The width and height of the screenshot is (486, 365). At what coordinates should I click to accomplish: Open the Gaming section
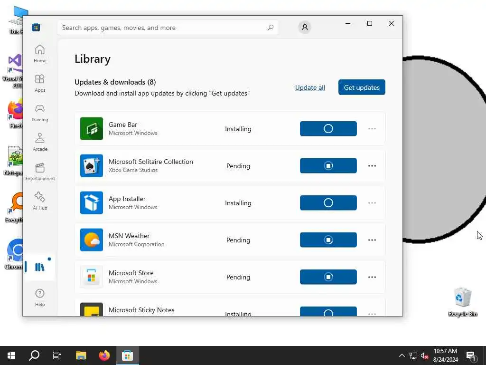[x=40, y=113]
